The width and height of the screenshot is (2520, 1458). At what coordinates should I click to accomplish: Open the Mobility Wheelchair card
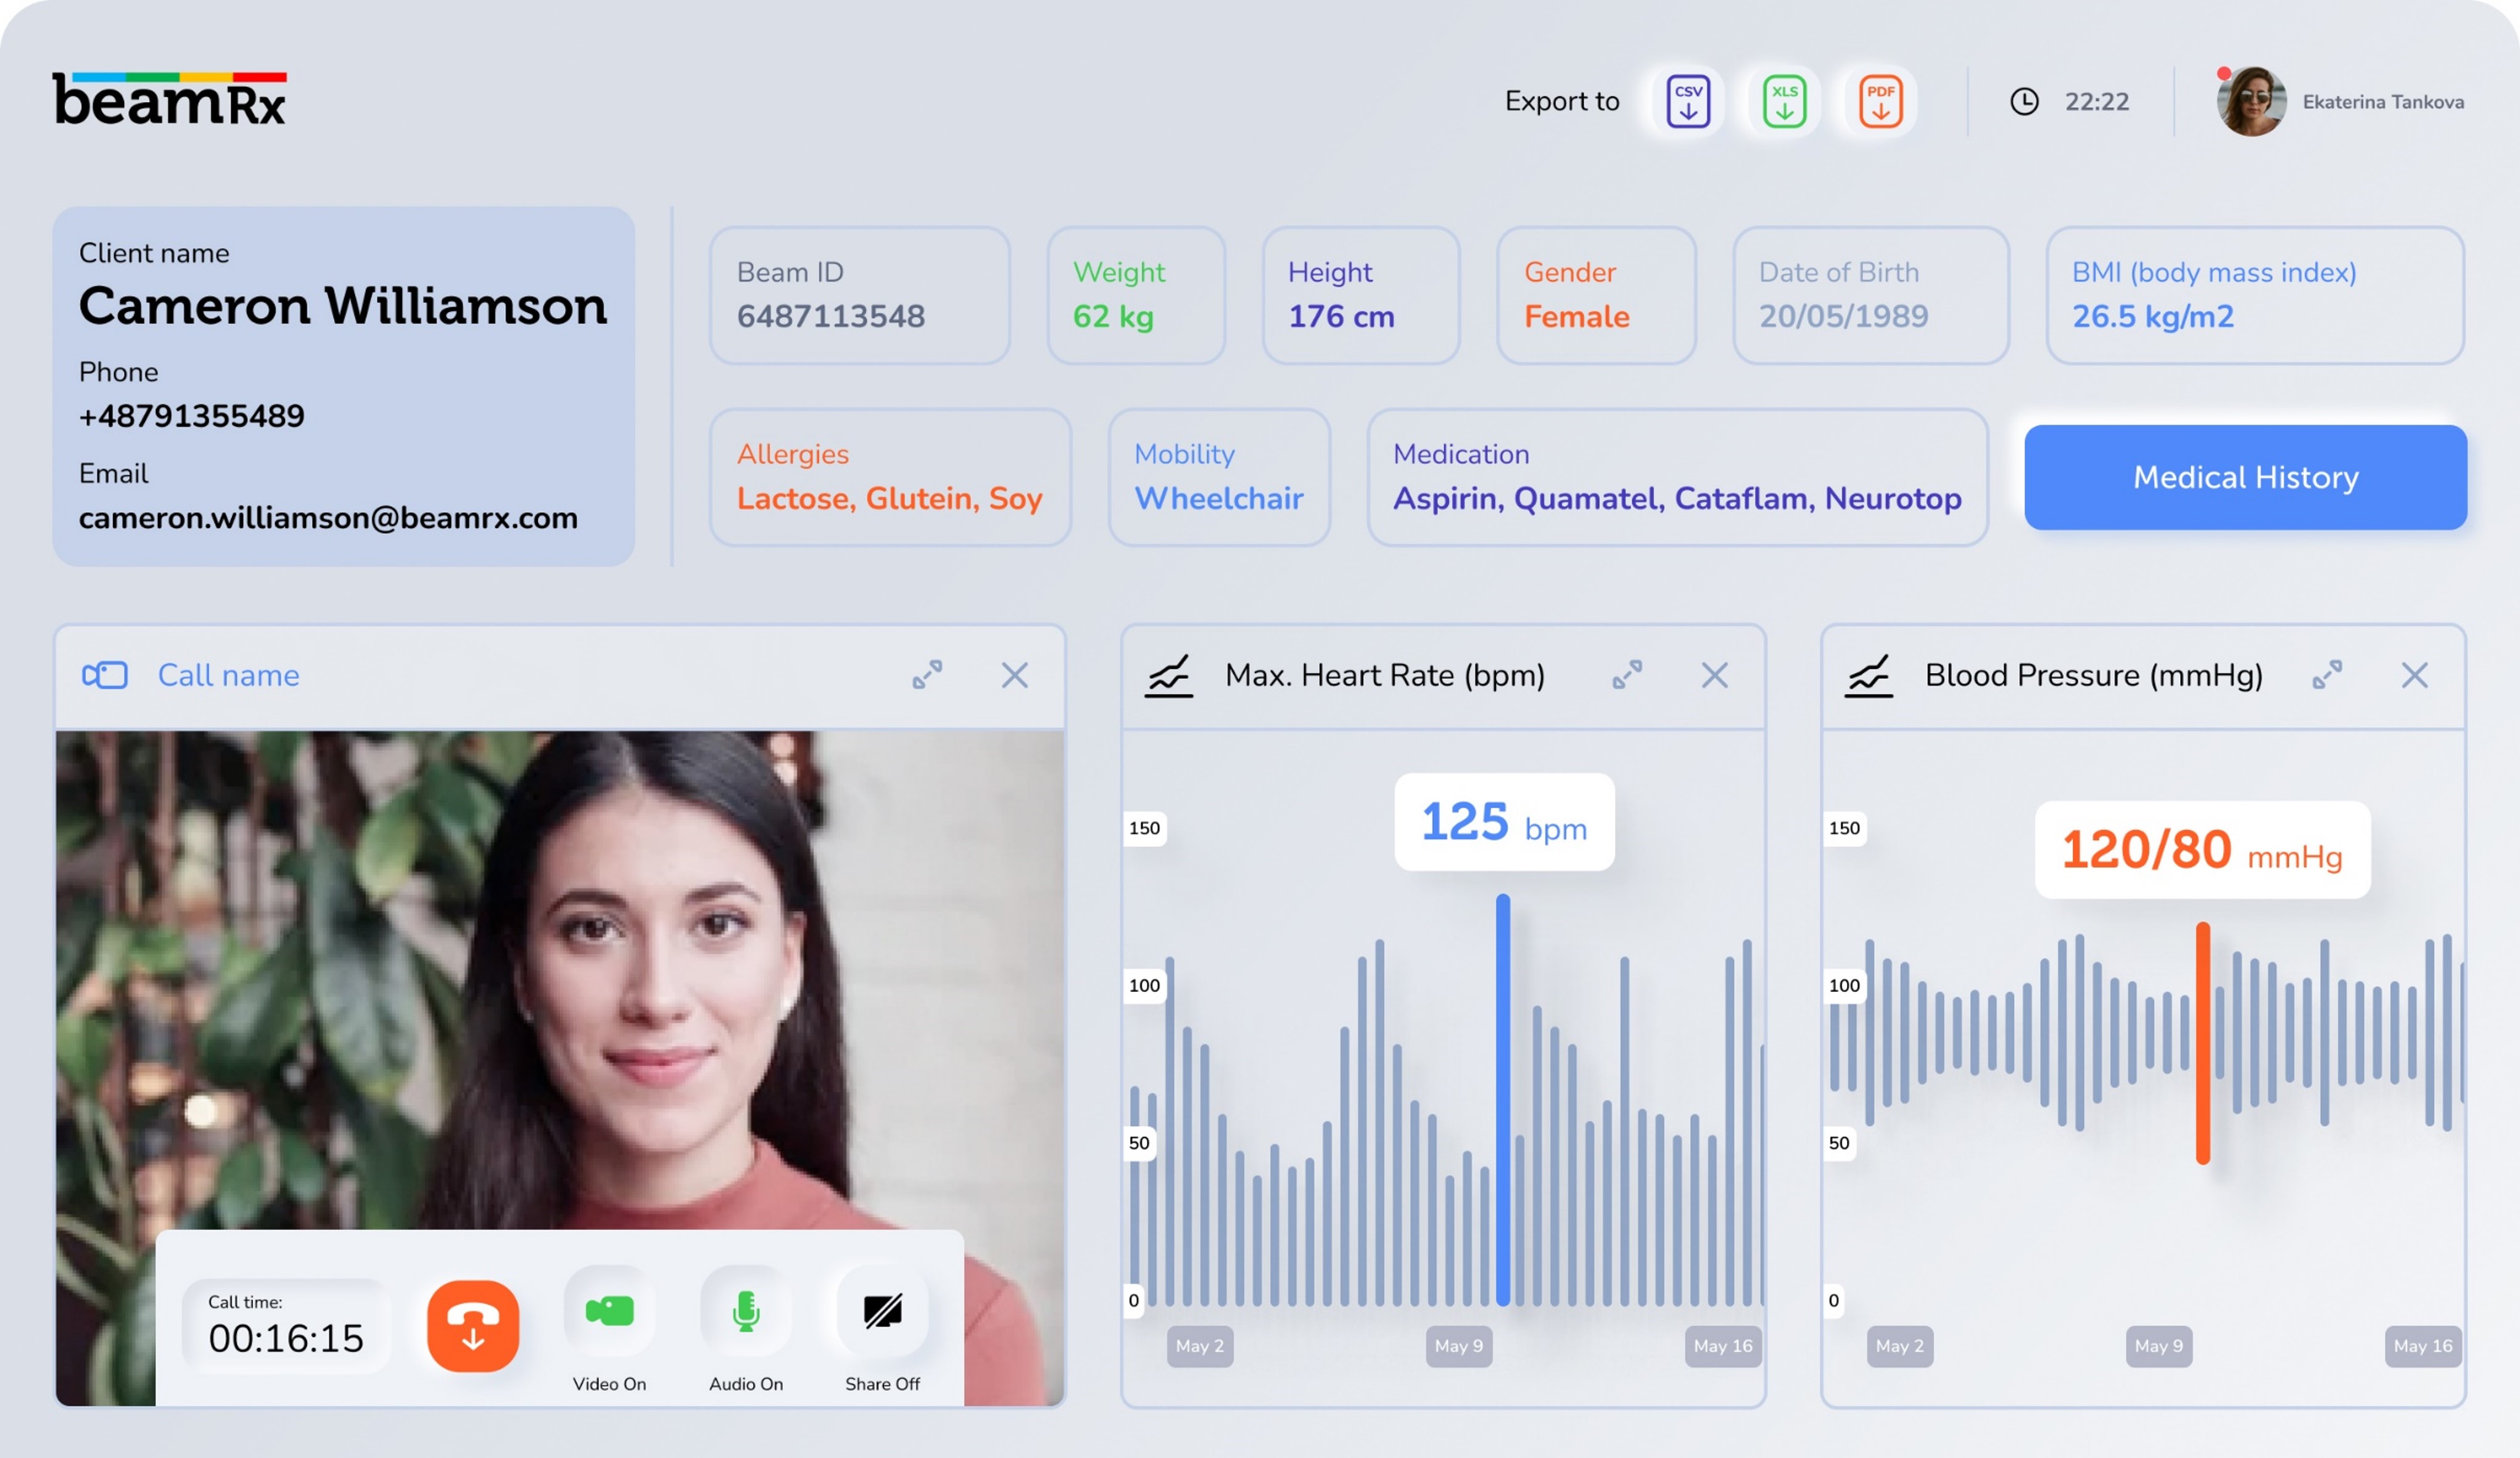pyautogui.click(x=1218, y=477)
